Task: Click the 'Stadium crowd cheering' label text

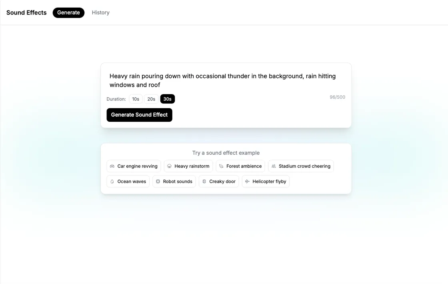Action: [x=304, y=166]
